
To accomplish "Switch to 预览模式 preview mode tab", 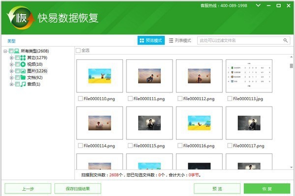I will coord(151,40).
